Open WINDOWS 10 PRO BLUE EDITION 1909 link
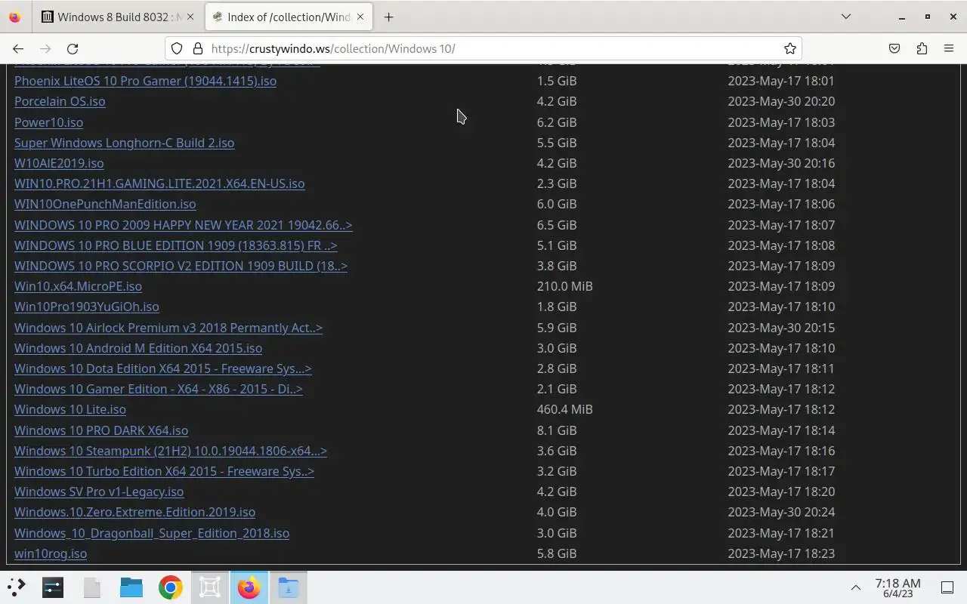Viewport: 967px width, 604px height. (175, 245)
